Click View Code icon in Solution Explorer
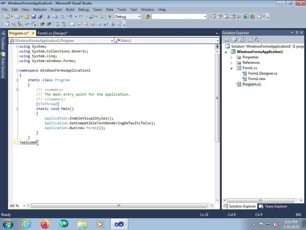Screen dimensions: 306x230 pos(250,40)
